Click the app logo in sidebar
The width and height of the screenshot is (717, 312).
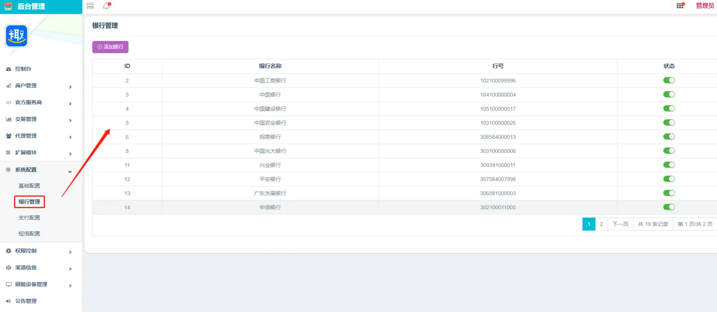(16, 36)
